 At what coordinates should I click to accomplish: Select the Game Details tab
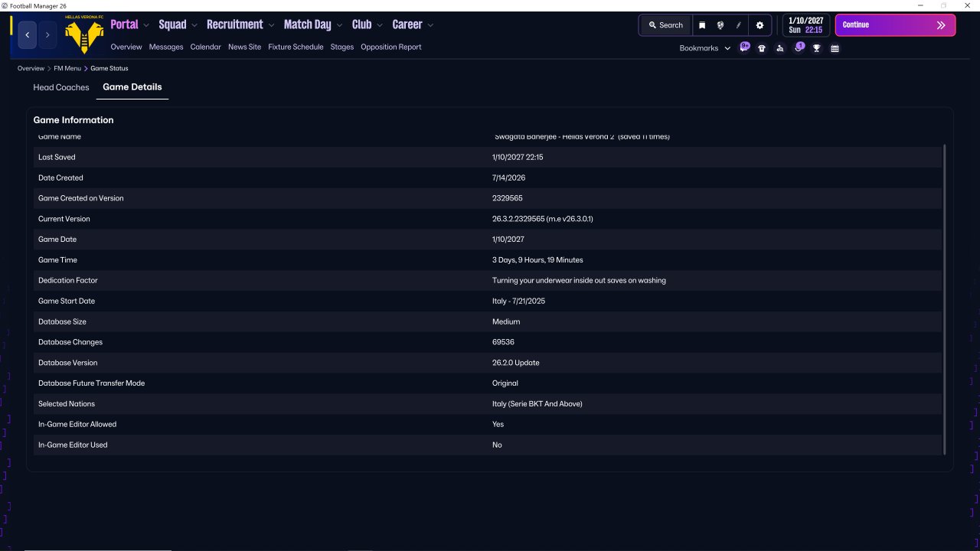point(132,87)
